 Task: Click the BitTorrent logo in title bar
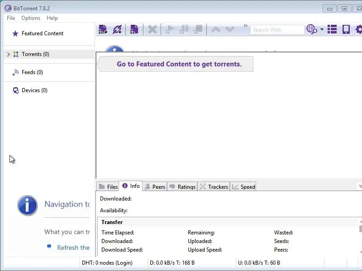click(8, 8)
